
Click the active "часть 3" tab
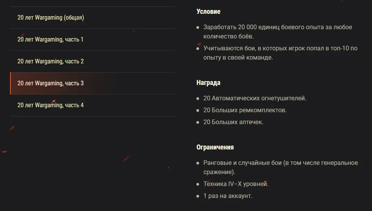(50, 83)
